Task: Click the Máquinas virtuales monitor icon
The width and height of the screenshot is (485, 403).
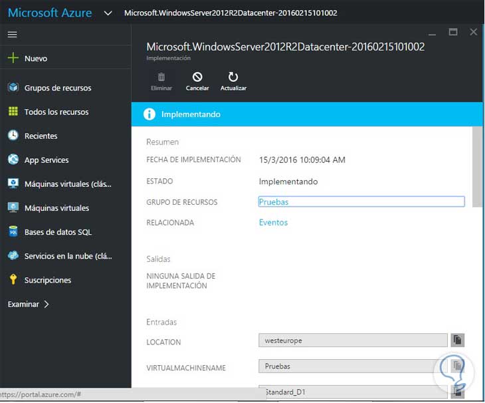Action: [13, 207]
